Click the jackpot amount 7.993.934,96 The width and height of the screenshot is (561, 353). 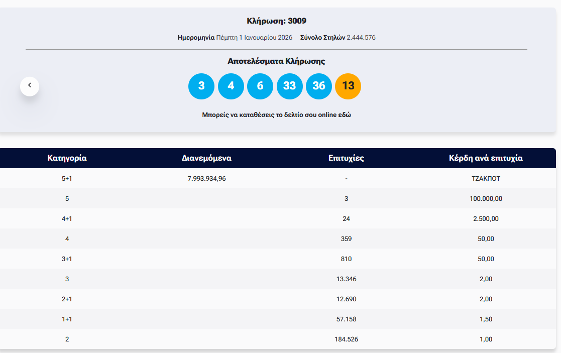click(206, 178)
